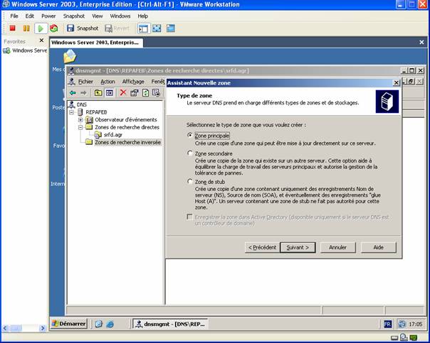The image size is (430, 343).
Task: Click the Refresh icon in dnsmgmt toolbar
Action: 145,93
